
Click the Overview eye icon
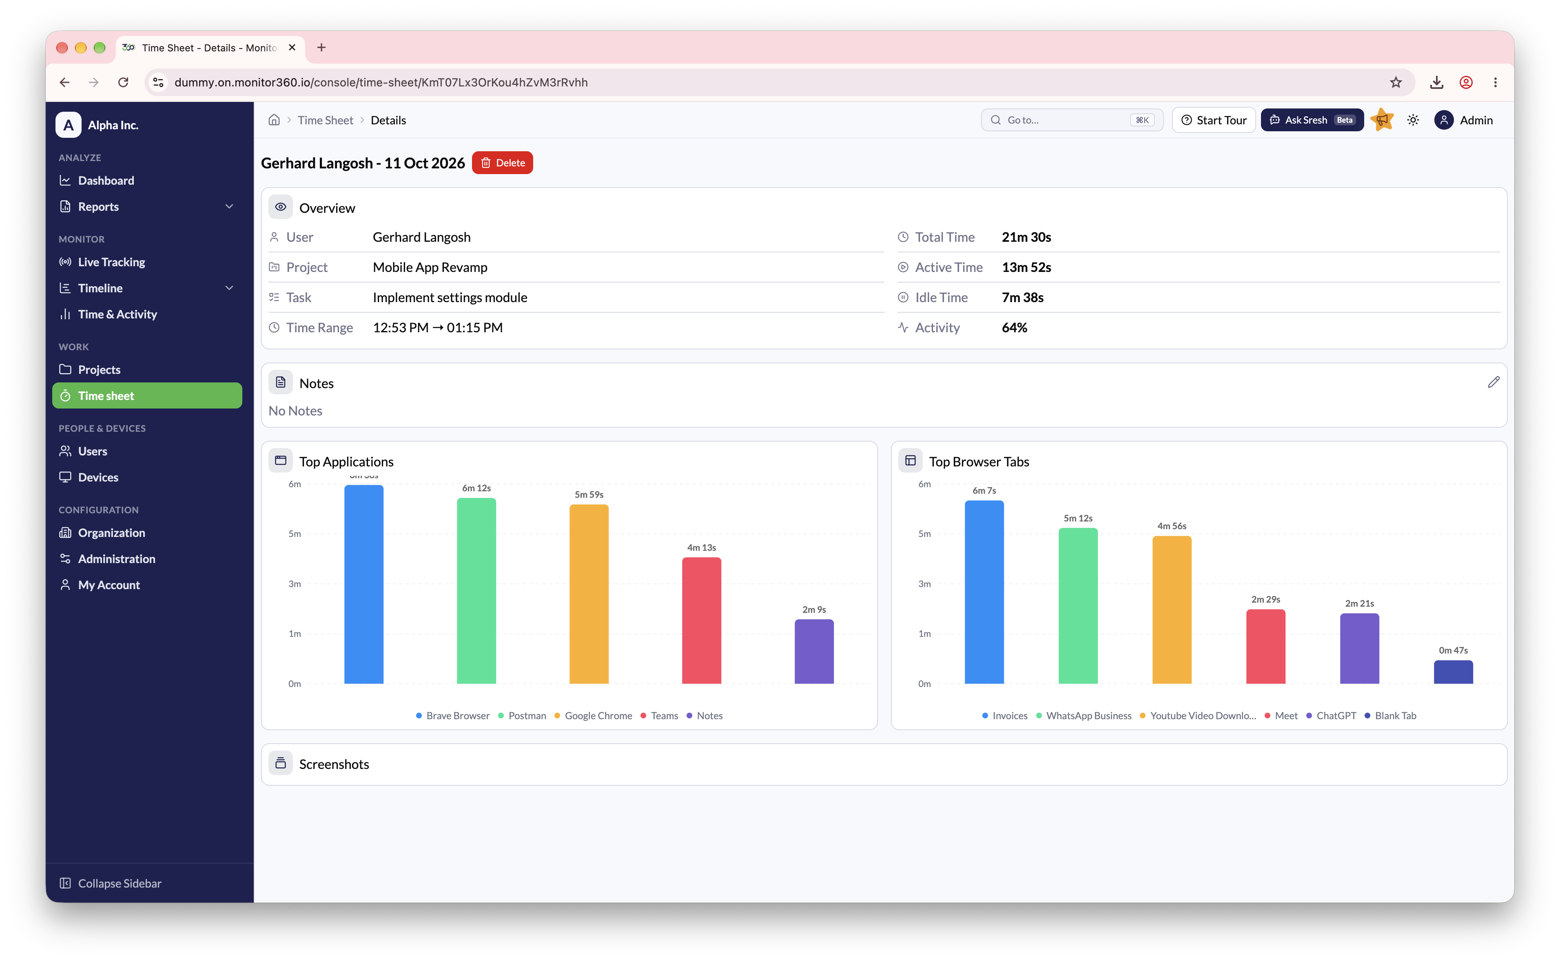click(x=280, y=207)
